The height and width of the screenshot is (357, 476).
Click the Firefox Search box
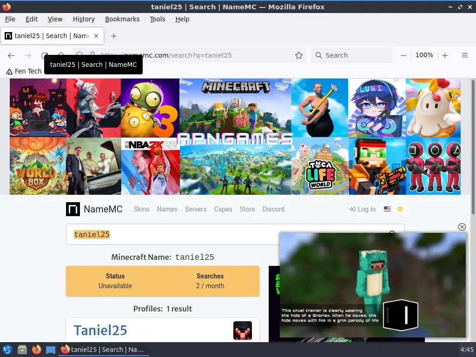coord(351,55)
